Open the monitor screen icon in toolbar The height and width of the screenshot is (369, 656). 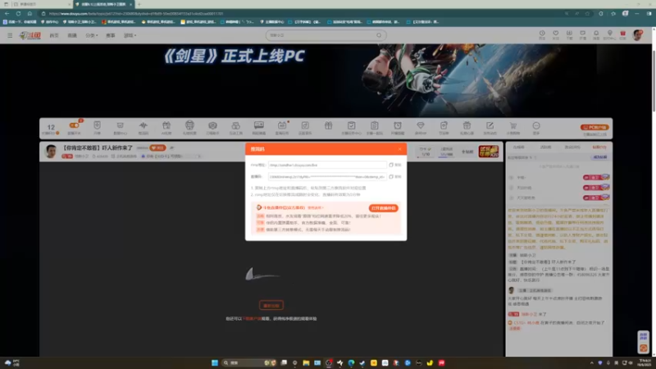click(259, 125)
